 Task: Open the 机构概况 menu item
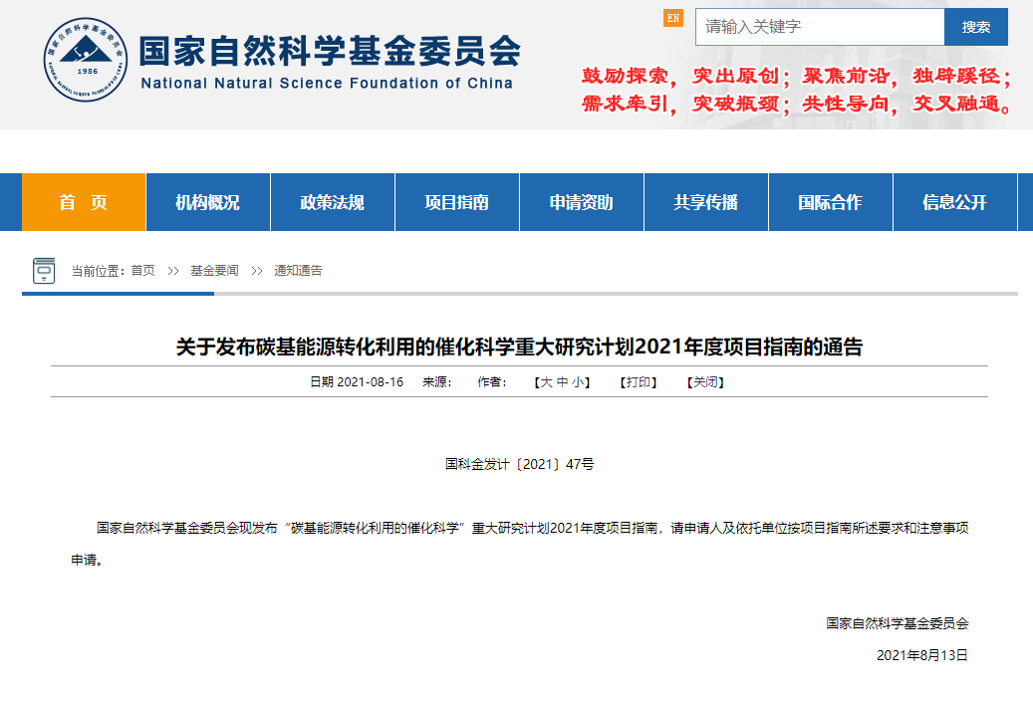(207, 202)
